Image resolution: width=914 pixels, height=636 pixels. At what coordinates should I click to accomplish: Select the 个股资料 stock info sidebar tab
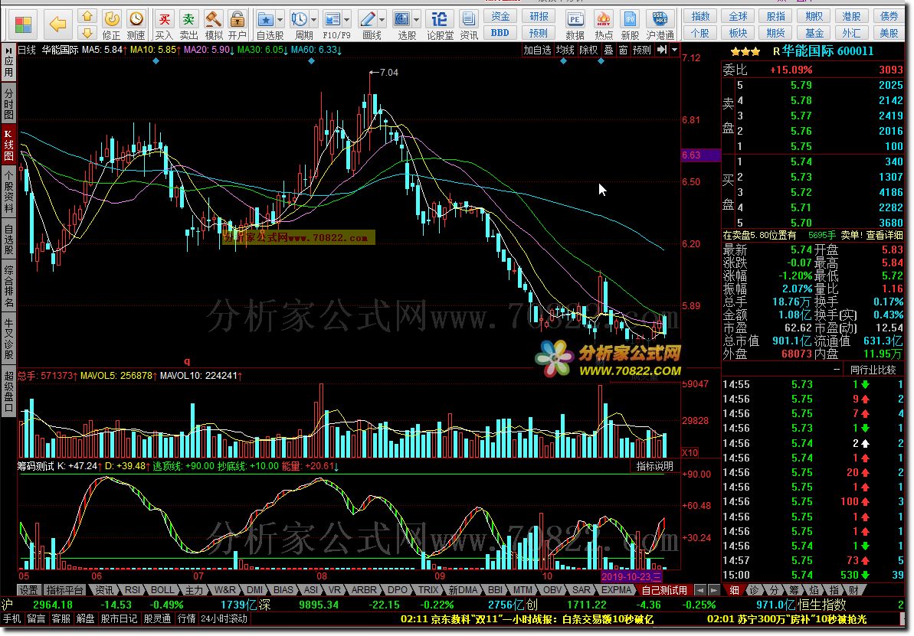[8, 192]
